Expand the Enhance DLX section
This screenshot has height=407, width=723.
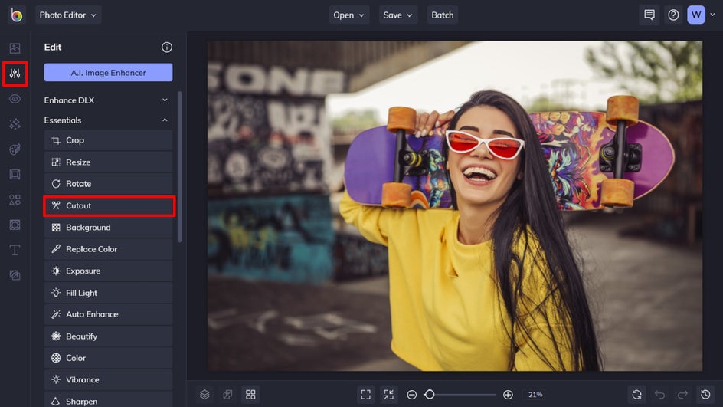point(107,100)
